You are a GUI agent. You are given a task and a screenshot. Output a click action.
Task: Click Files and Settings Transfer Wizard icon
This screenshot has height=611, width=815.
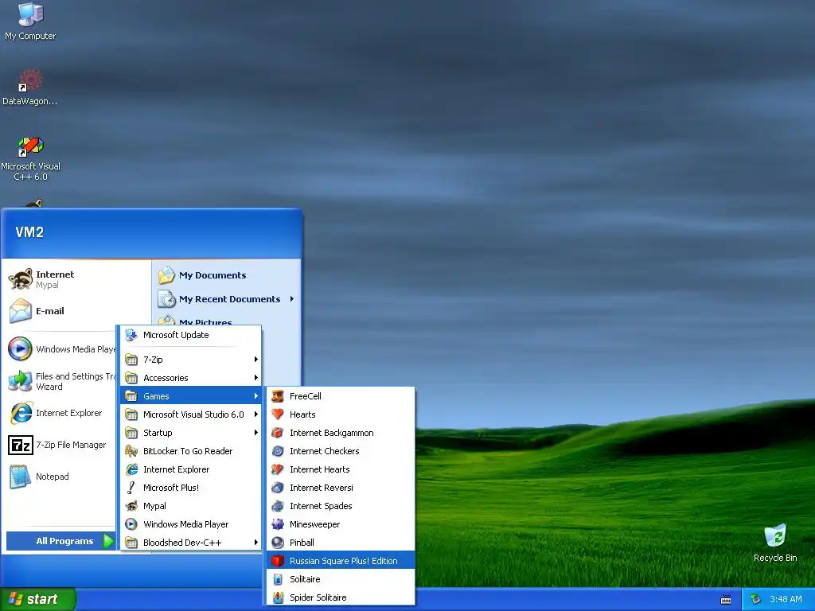pos(20,381)
